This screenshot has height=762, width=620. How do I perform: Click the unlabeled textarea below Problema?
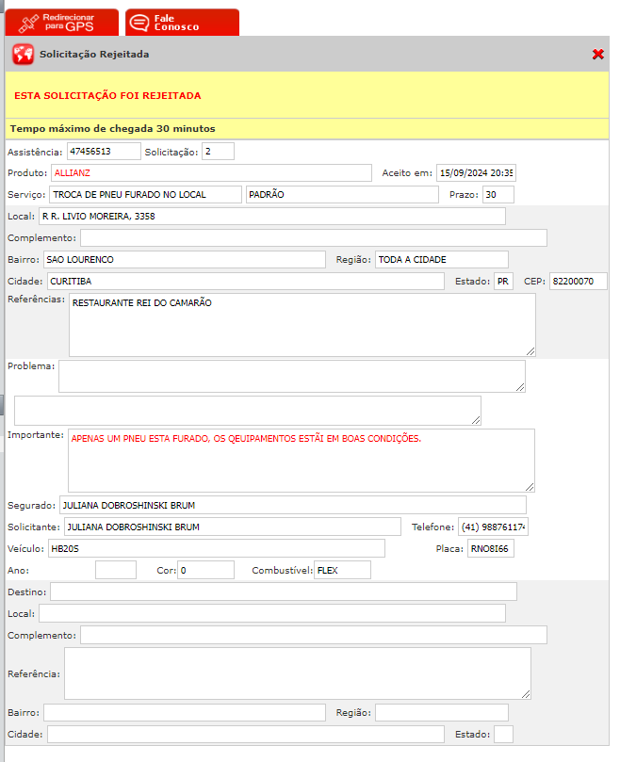[248, 411]
